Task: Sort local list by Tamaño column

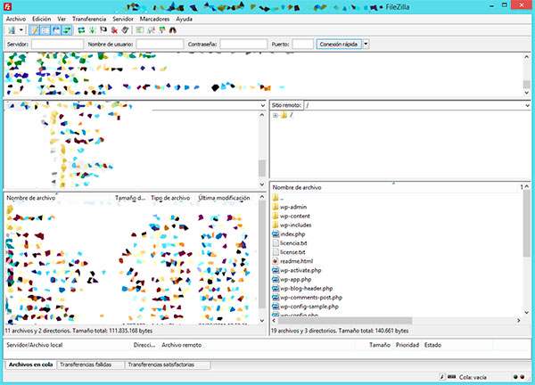Action: click(x=130, y=198)
